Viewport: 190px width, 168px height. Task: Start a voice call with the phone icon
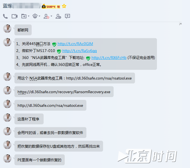(5, 16)
